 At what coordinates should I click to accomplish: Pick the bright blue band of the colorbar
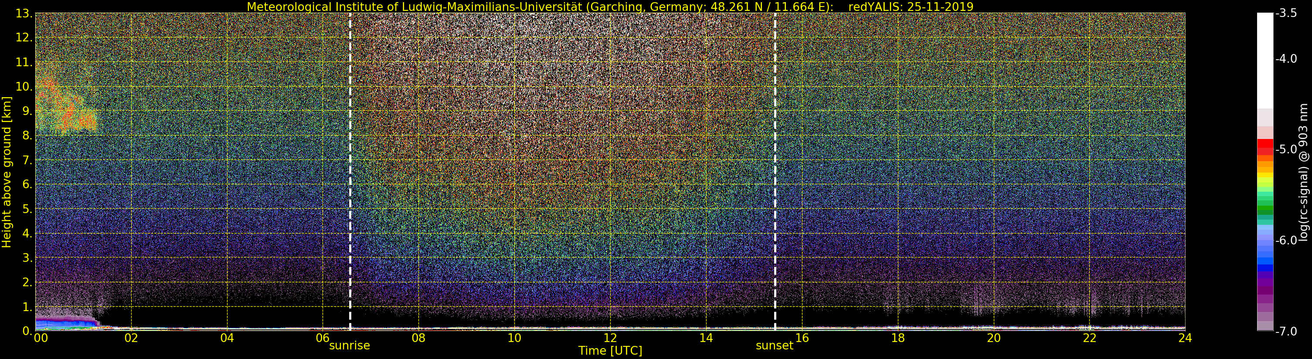point(1265,261)
